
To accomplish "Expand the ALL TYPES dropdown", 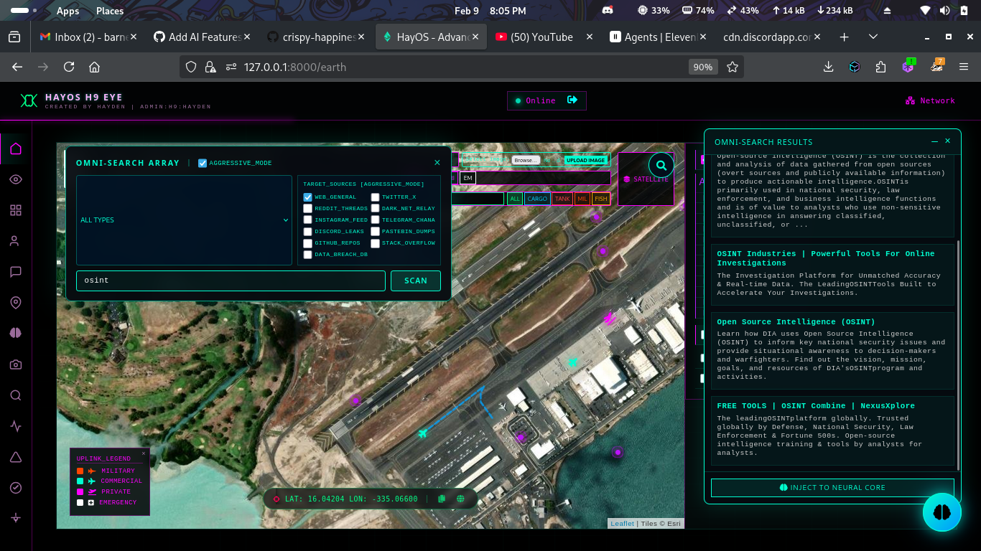I will pos(185,220).
